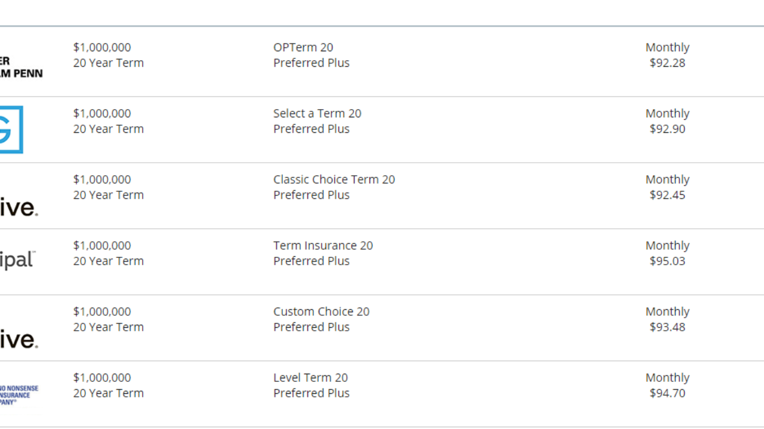This screenshot has height=429, width=764.
Task: Choose the Classic Choice Term 20 plan
Action: (334, 180)
